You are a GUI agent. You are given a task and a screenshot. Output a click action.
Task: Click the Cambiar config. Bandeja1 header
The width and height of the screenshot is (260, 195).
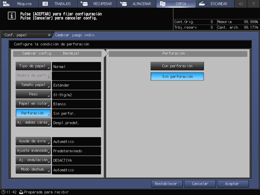pos(57,54)
